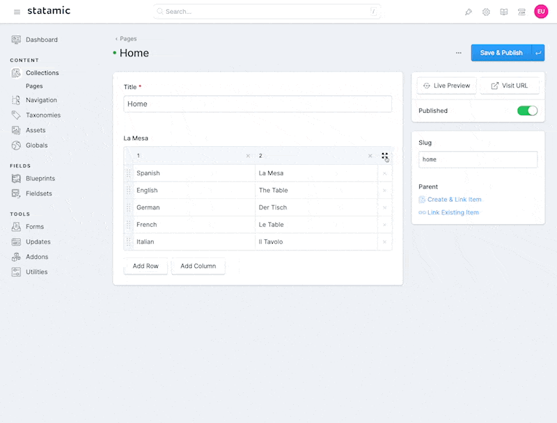Open the Navigation menu item
This screenshot has height=423, width=557.
pos(41,100)
